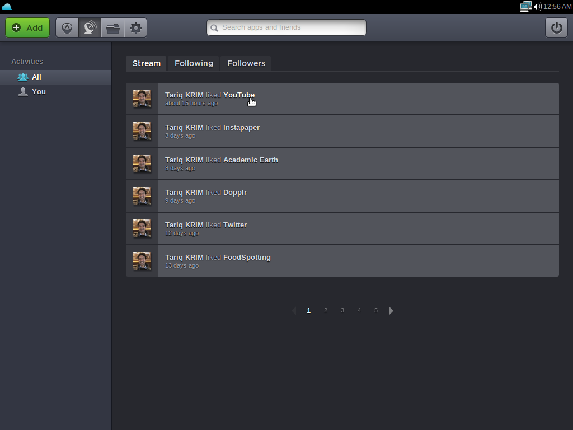Click the person icon beside You
The height and width of the screenshot is (430, 573).
[22, 92]
